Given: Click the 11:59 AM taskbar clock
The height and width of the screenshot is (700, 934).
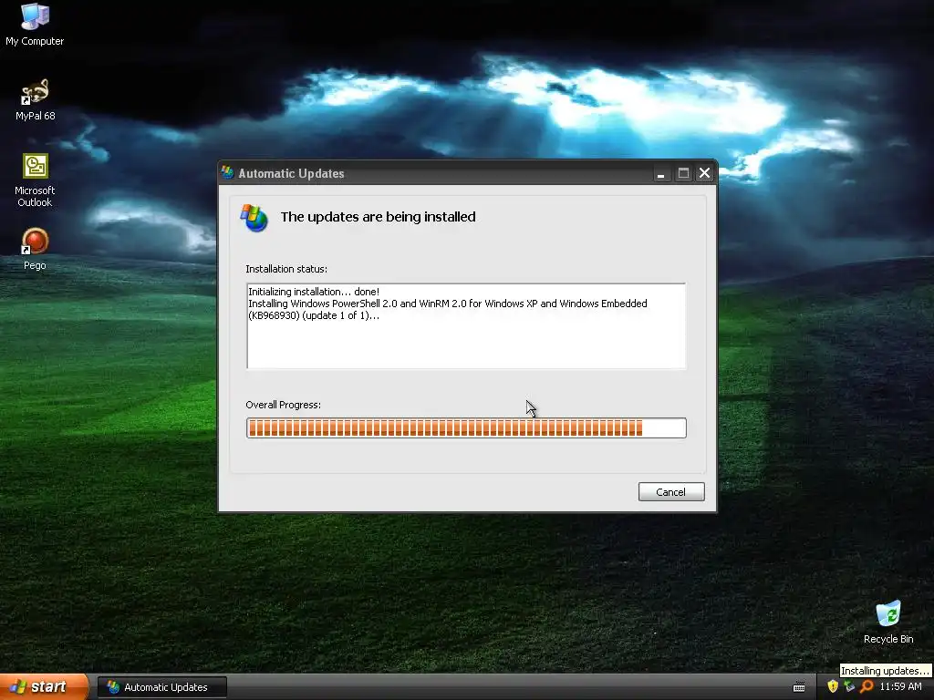Looking at the screenshot, I should (x=900, y=686).
